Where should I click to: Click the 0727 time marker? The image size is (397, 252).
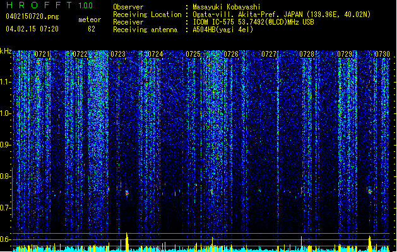(x=269, y=54)
